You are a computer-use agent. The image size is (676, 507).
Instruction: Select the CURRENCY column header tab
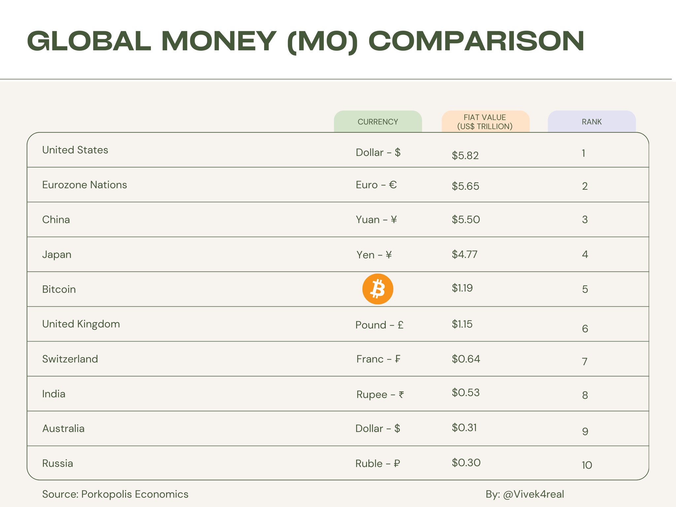pos(378,122)
